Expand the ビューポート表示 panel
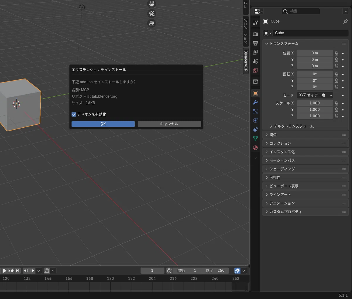 coord(305,186)
